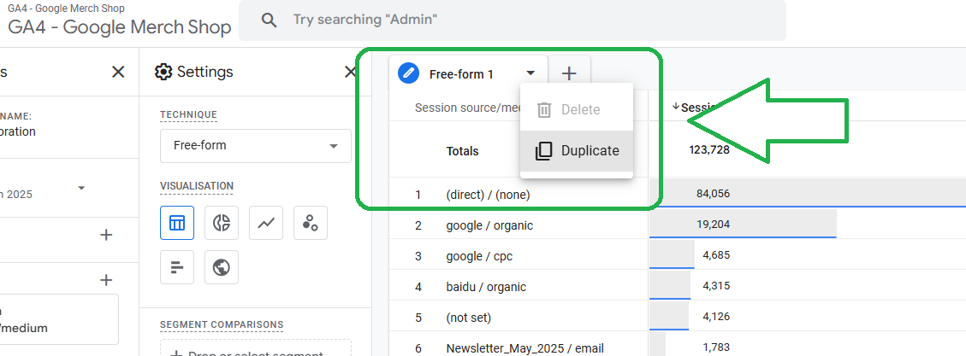
Task: Click the 1,783 sessions value
Action: (716, 348)
